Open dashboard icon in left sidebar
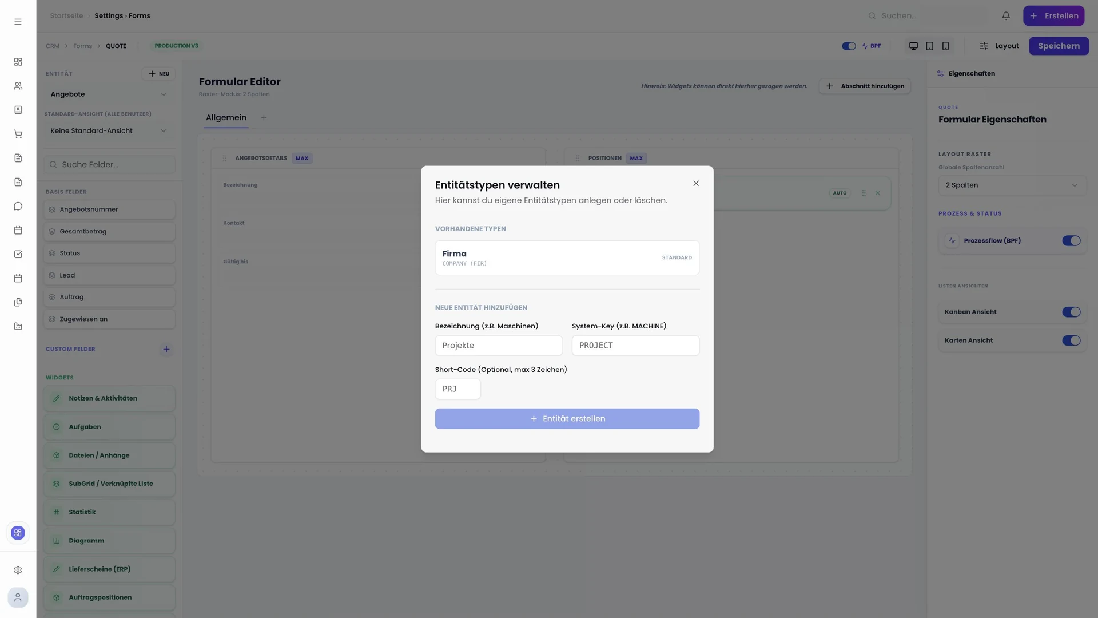1098x618 pixels. (x=18, y=62)
